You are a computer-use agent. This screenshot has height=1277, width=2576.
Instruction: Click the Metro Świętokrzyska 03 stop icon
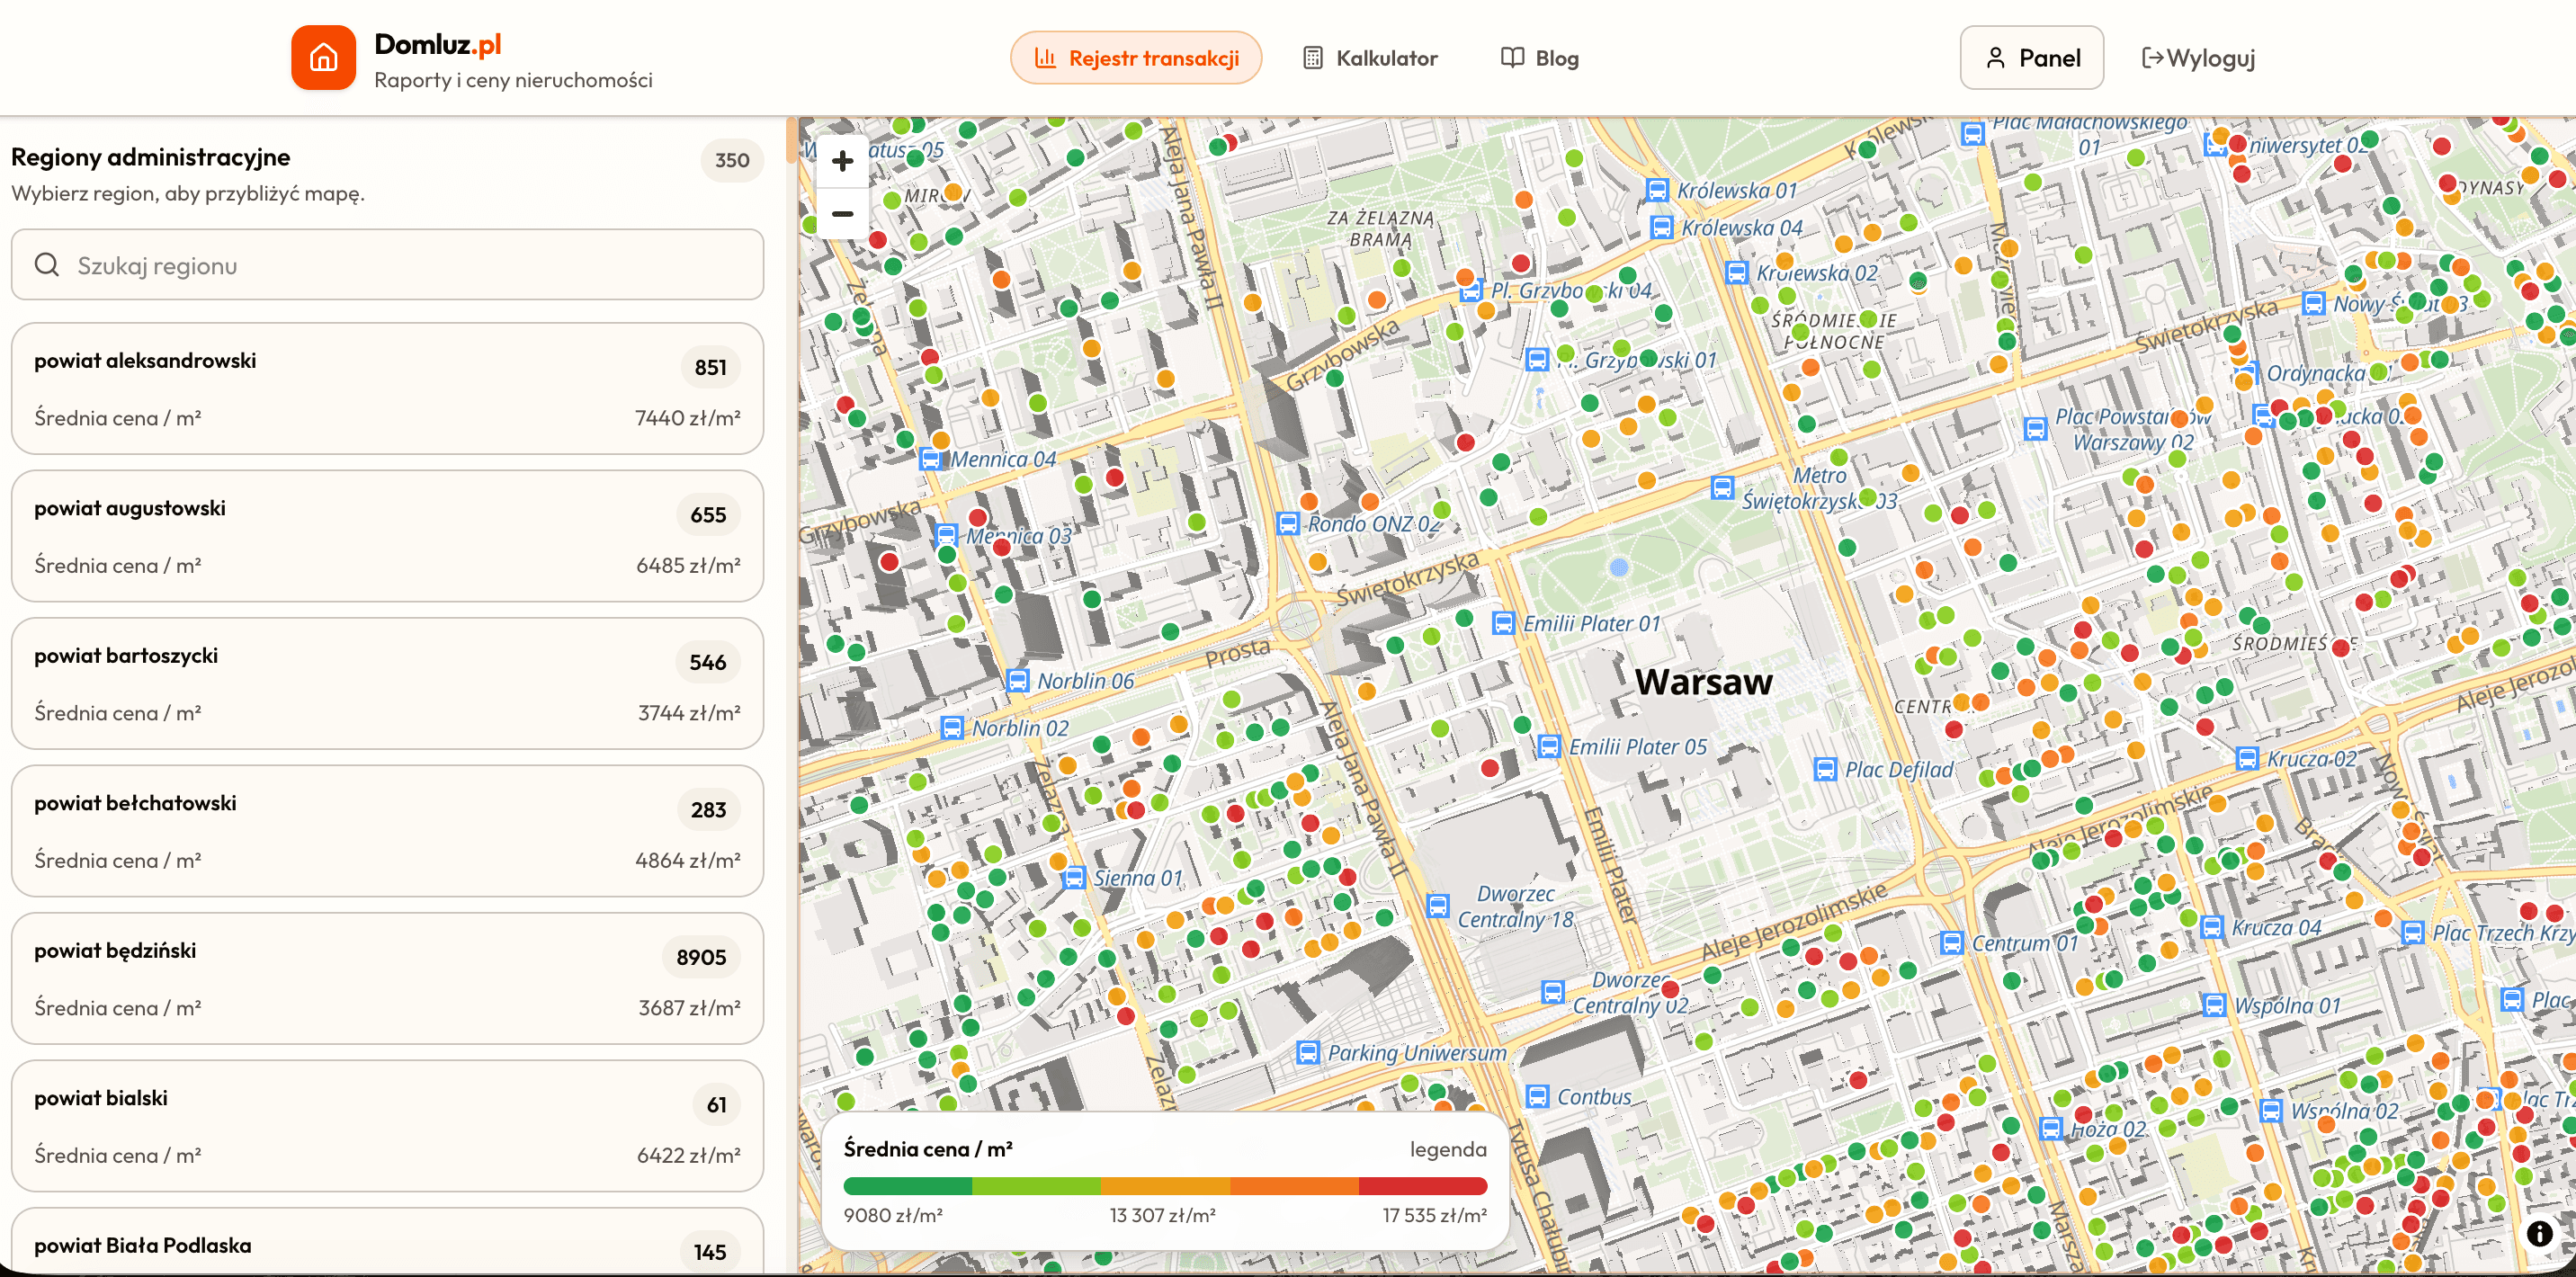[x=1722, y=488]
